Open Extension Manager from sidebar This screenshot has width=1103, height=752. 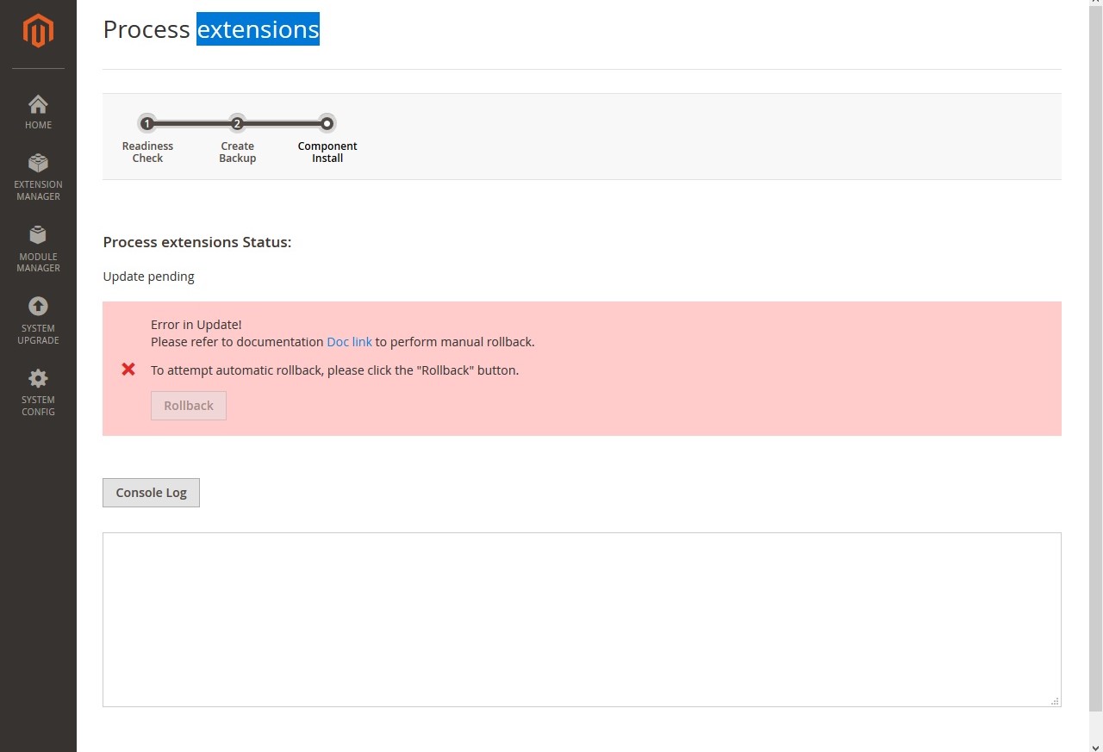[x=38, y=177]
